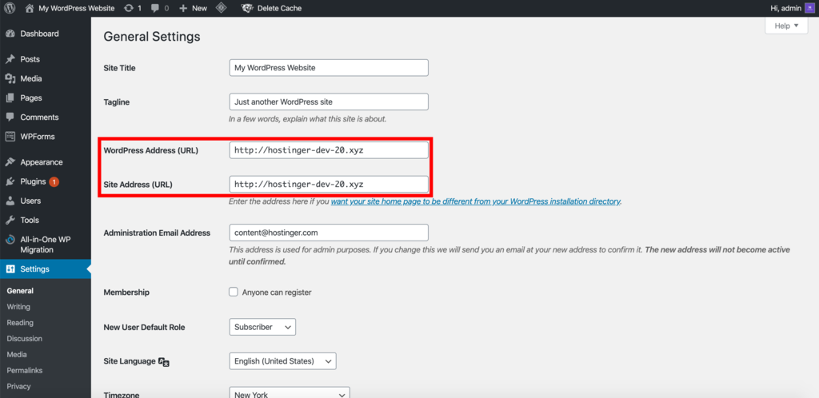Click the WordPress logo in admin bar
819x398 pixels.
(x=10, y=8)
